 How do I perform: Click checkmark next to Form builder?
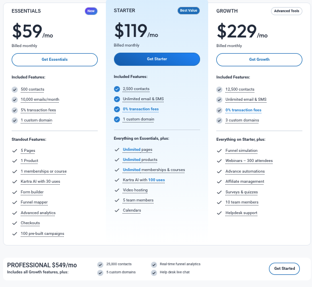pos(15,192)
